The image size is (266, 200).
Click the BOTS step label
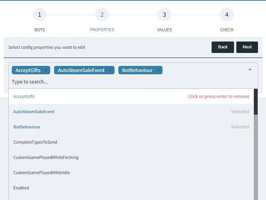click(40, 30)
